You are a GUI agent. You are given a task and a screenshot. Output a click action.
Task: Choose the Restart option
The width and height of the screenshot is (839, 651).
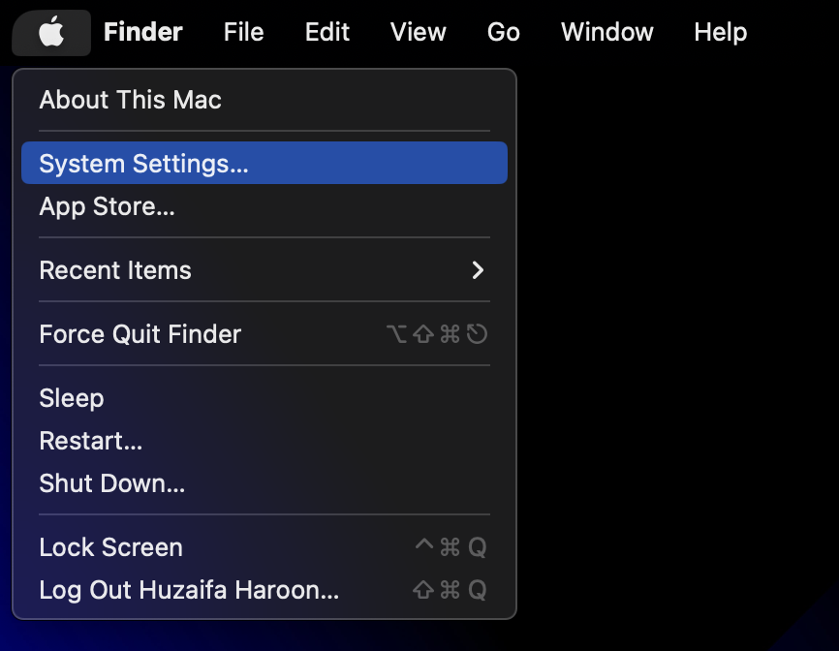coord(91,441)
